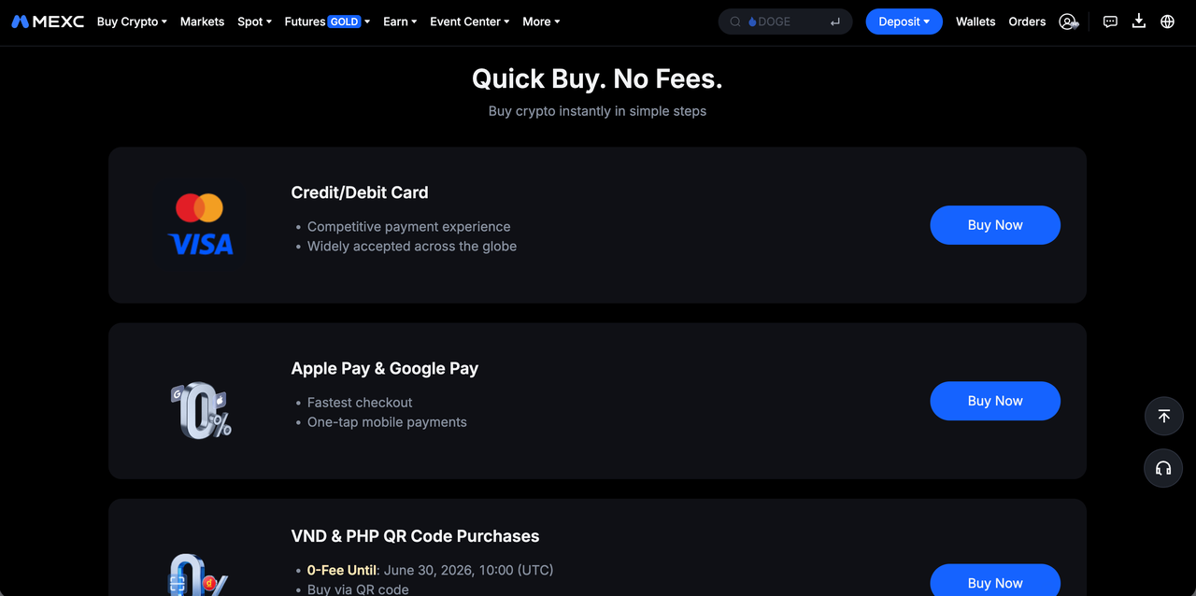The image size is (1196, 596).
Task: Click Buy Now for Apple Pay & Google Pay
Action: tap(995, 401)
